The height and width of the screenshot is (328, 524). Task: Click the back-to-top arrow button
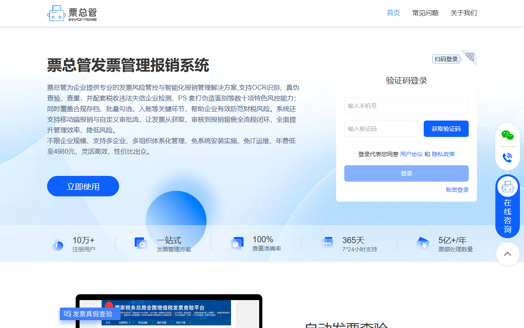coord(508,254)
